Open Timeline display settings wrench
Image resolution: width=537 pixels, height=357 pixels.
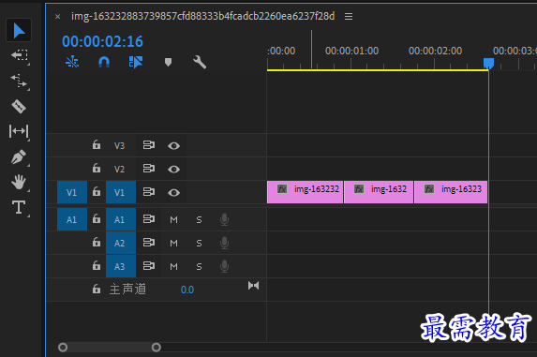[200, 62]
